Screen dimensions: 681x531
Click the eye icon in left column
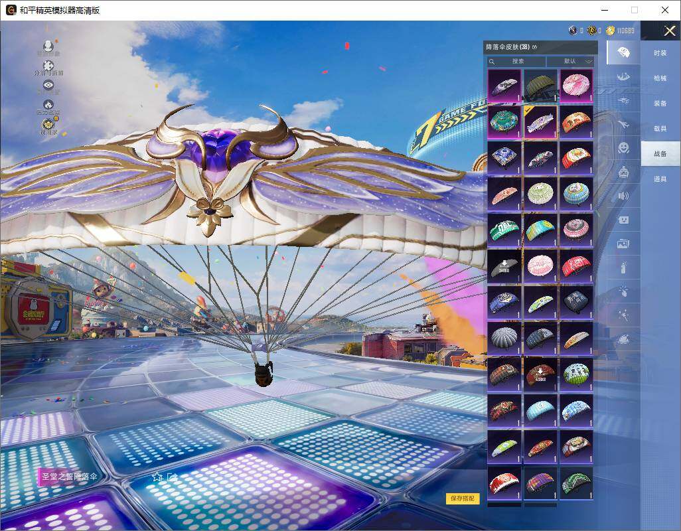coord(48,85)
